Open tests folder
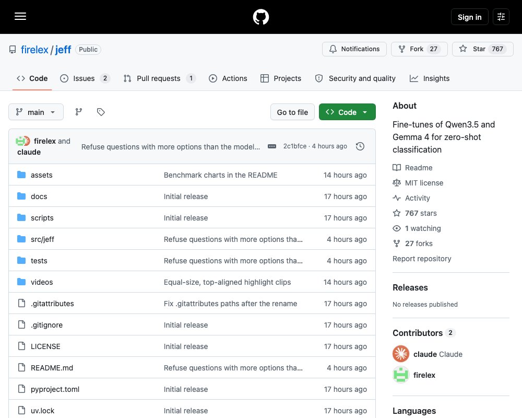 39,260
